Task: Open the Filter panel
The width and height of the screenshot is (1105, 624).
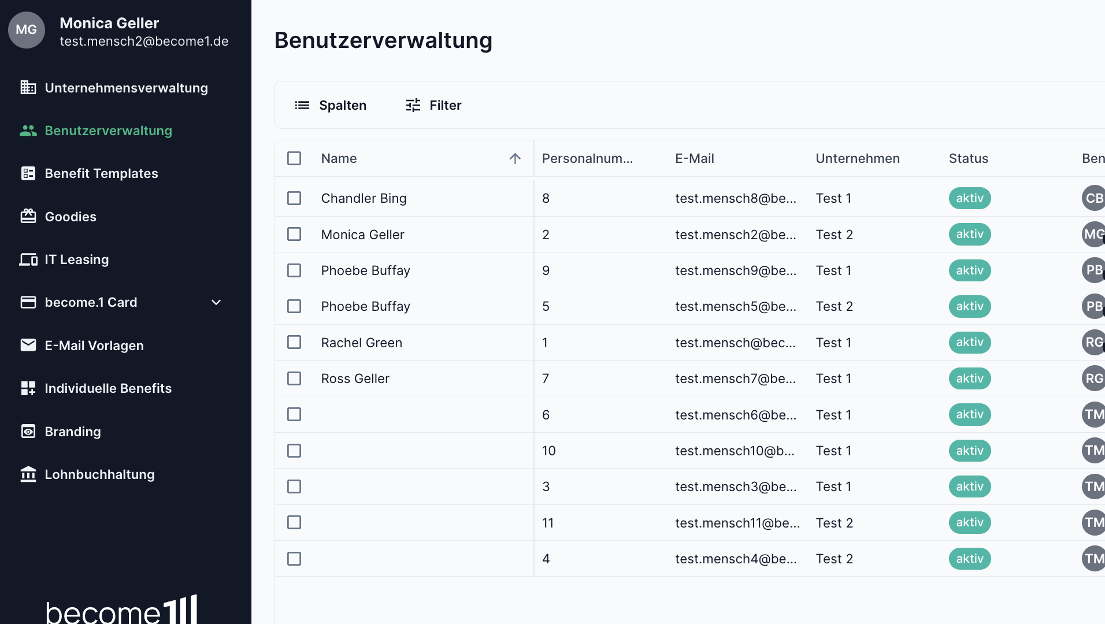Action: (x=433, y=105)
